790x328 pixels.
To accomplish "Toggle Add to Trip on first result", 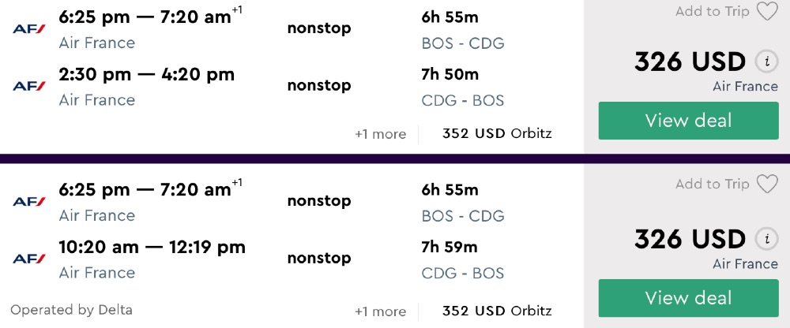I will click(x=712, y=12).
